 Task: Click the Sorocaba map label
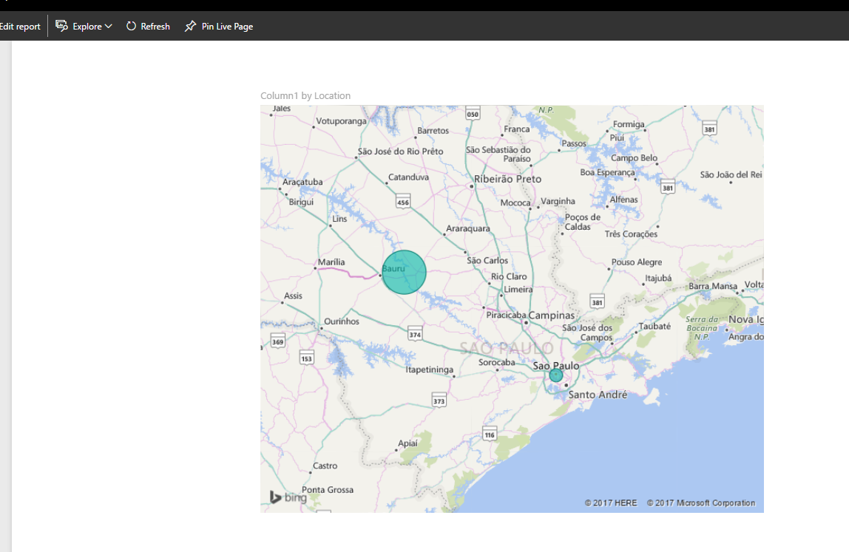click(496, 362)
